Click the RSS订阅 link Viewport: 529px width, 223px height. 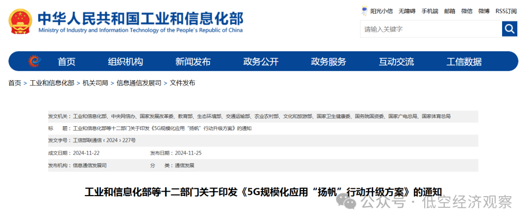506,11
